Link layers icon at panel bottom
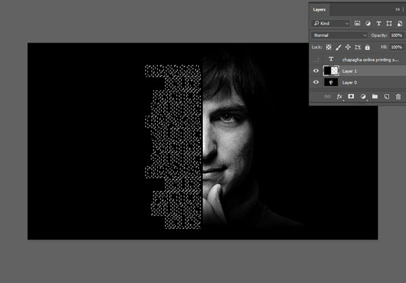 [x=328, y=97]
